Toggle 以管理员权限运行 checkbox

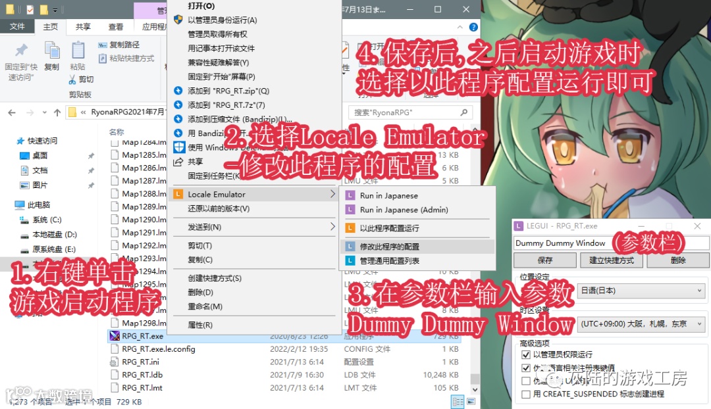pos(526,354)
